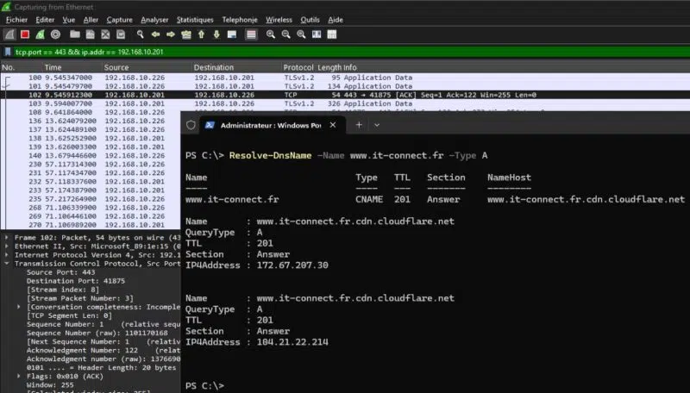The image size is (690, 393).
Task: Toggle packet colorization icon
Action: tap(251, 34)
